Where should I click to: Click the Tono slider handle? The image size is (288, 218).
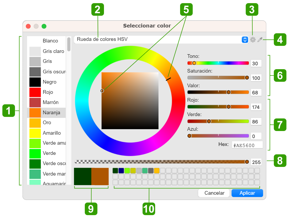coord(194,63)
